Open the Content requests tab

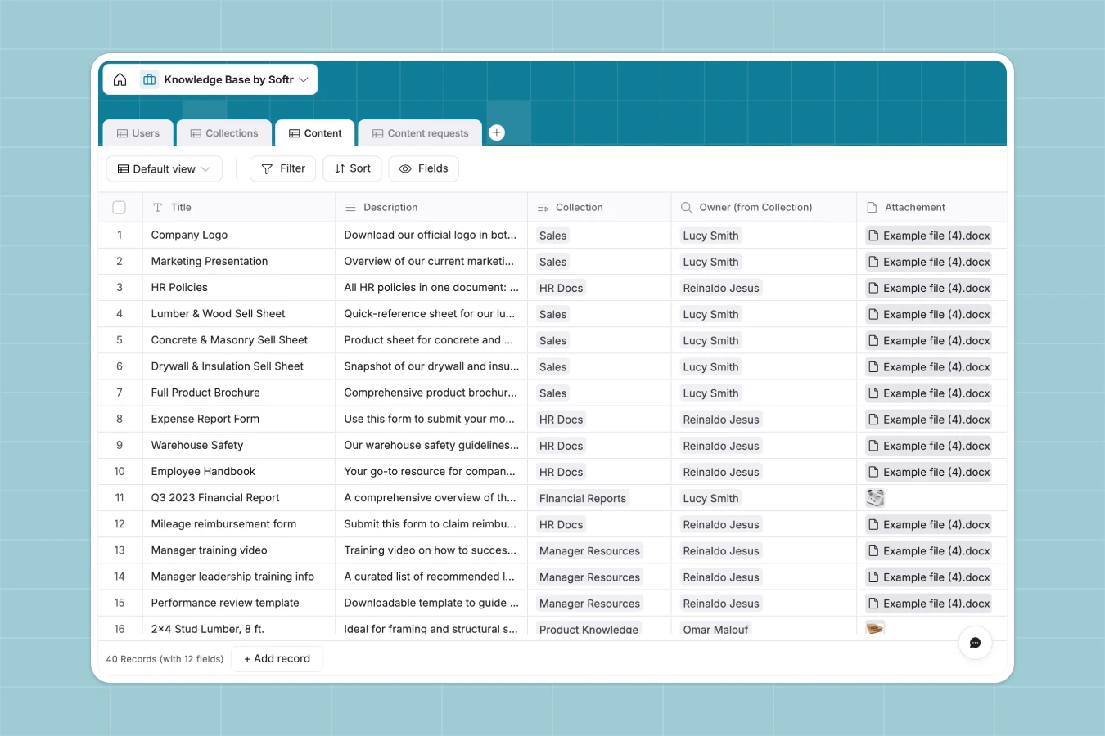point(420,132)
